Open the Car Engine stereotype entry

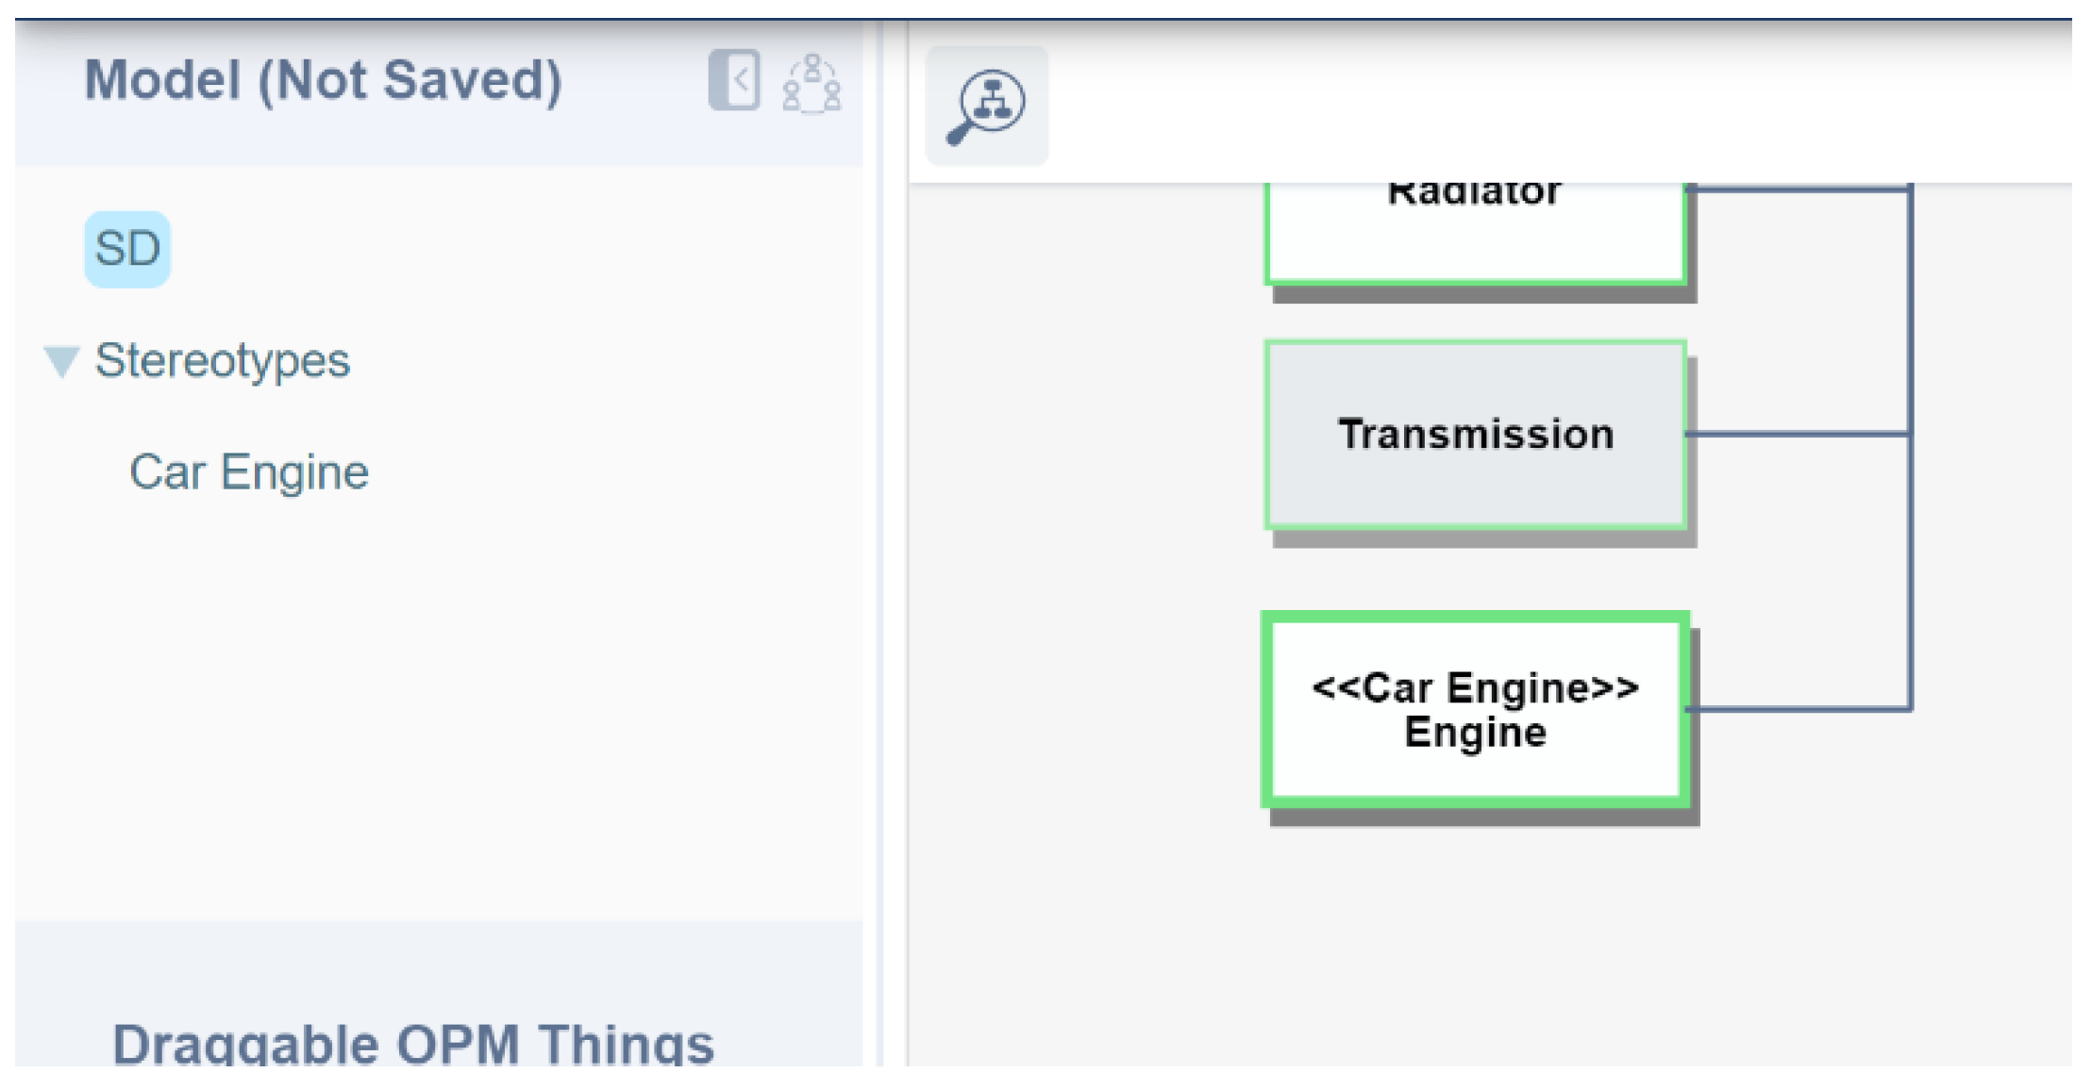[249, 472]
